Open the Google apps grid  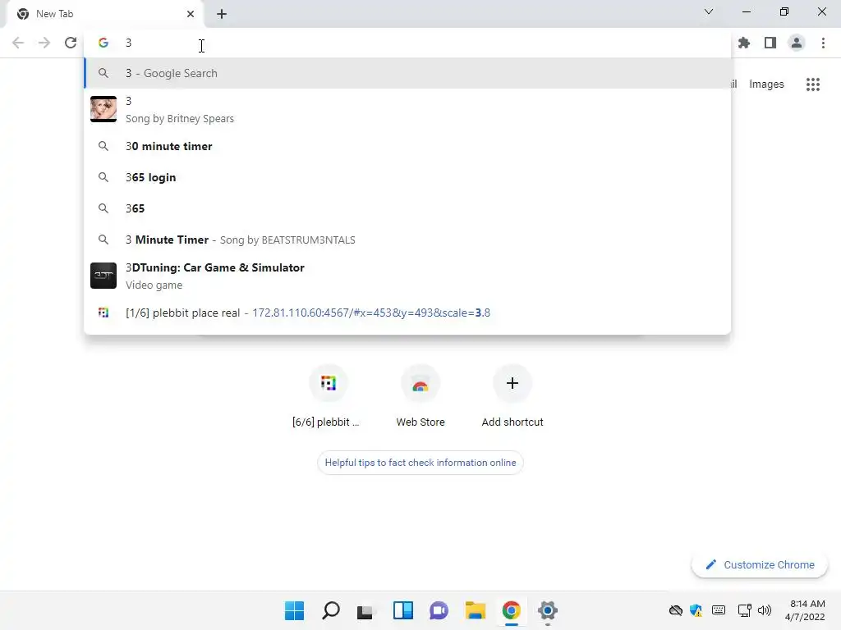pyautogui.click(x=813, y=84)
